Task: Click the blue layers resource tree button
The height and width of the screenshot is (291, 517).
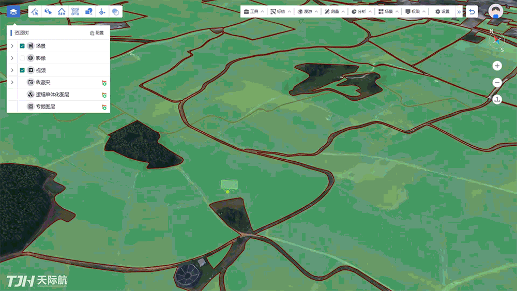Action: (13, 11)
